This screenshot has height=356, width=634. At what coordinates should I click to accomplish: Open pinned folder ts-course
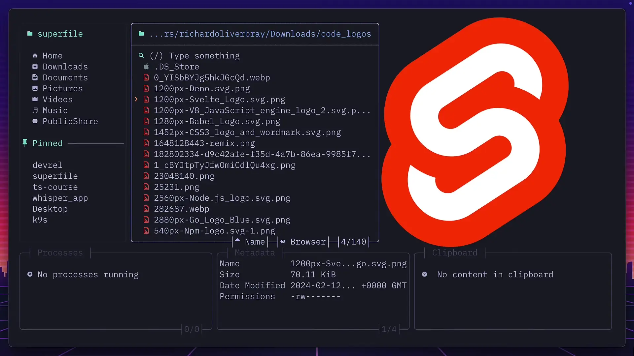(x=55, y=187)
